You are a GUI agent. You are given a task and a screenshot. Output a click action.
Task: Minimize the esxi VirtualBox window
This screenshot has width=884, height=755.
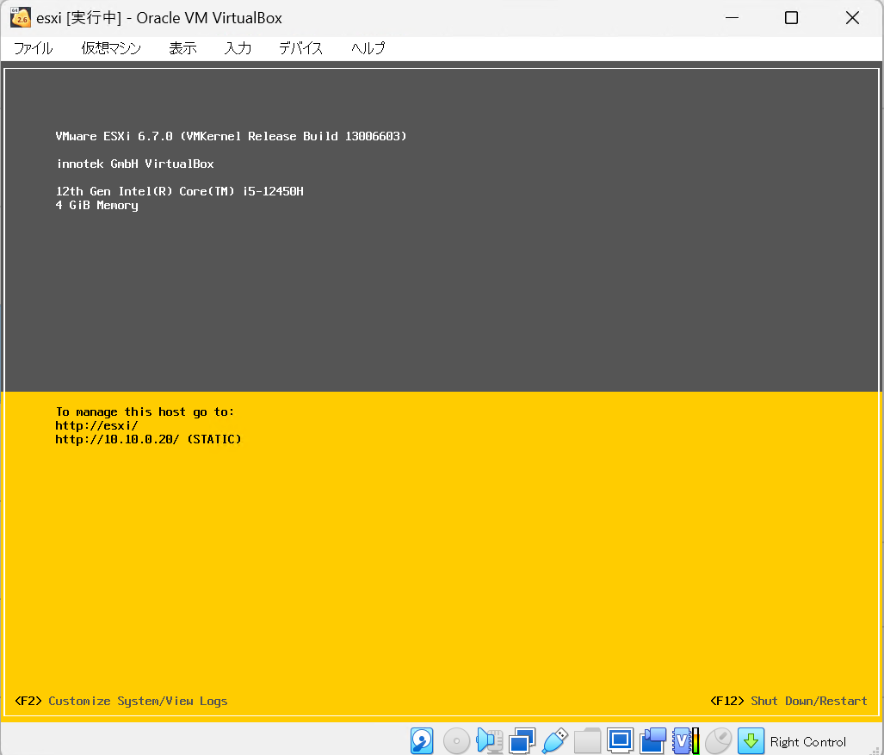[732, 18]
